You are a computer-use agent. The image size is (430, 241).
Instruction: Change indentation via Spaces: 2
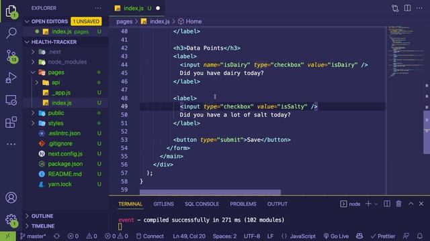(224, 236)
